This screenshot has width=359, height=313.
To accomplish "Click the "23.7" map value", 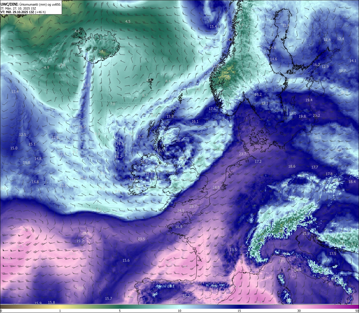I will click(242, 154).
